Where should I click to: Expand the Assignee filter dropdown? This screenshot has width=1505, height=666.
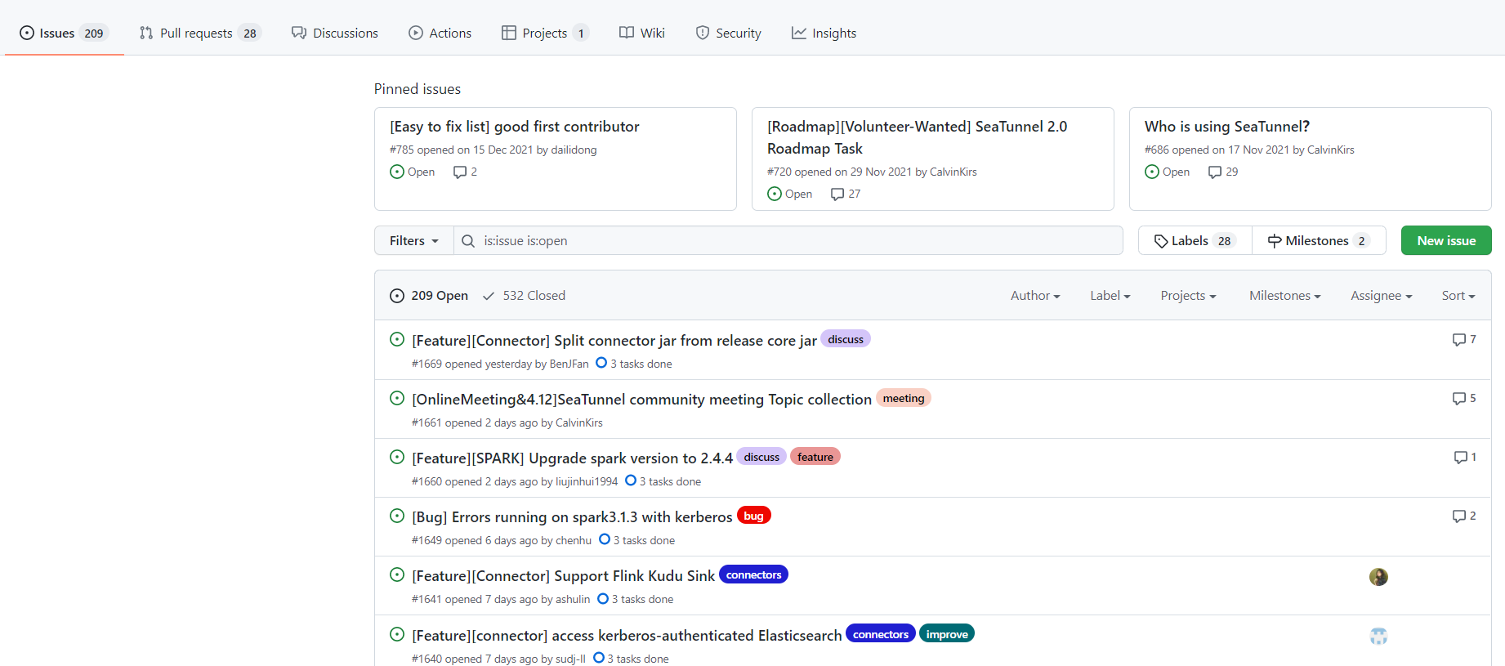[1381, 296]
